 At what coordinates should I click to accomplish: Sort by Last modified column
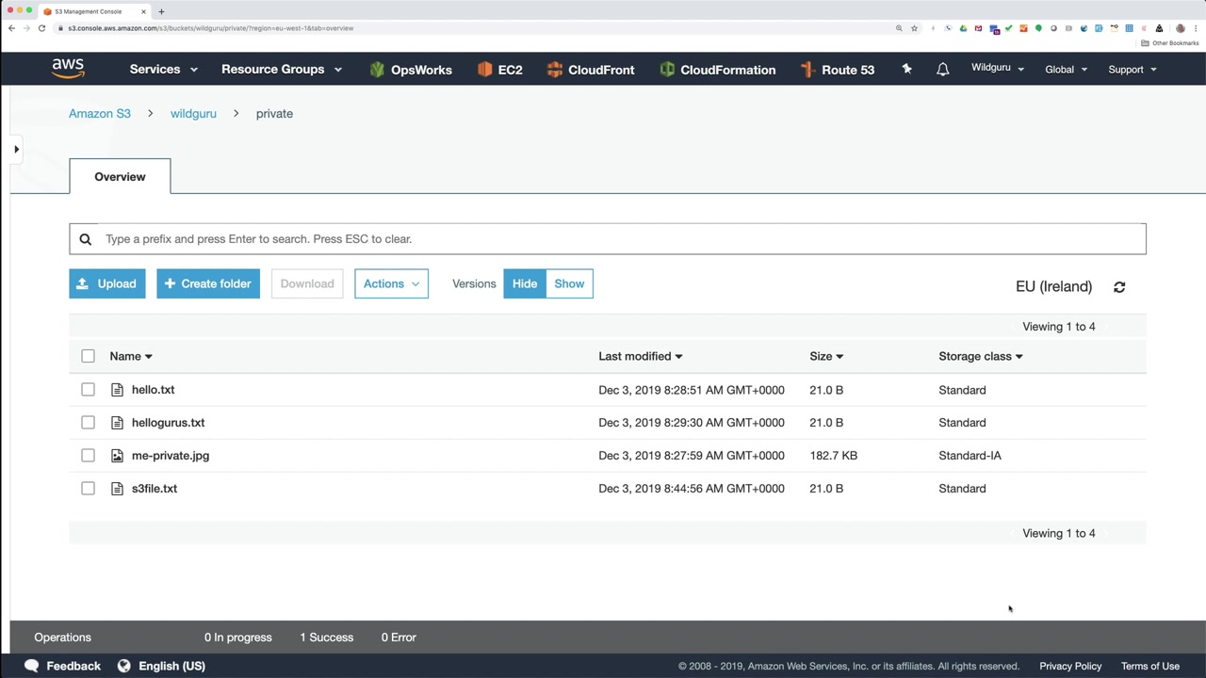coord(641,356)
